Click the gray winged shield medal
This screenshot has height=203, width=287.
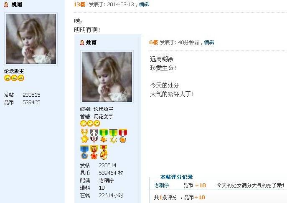click(x=94, y=136)
